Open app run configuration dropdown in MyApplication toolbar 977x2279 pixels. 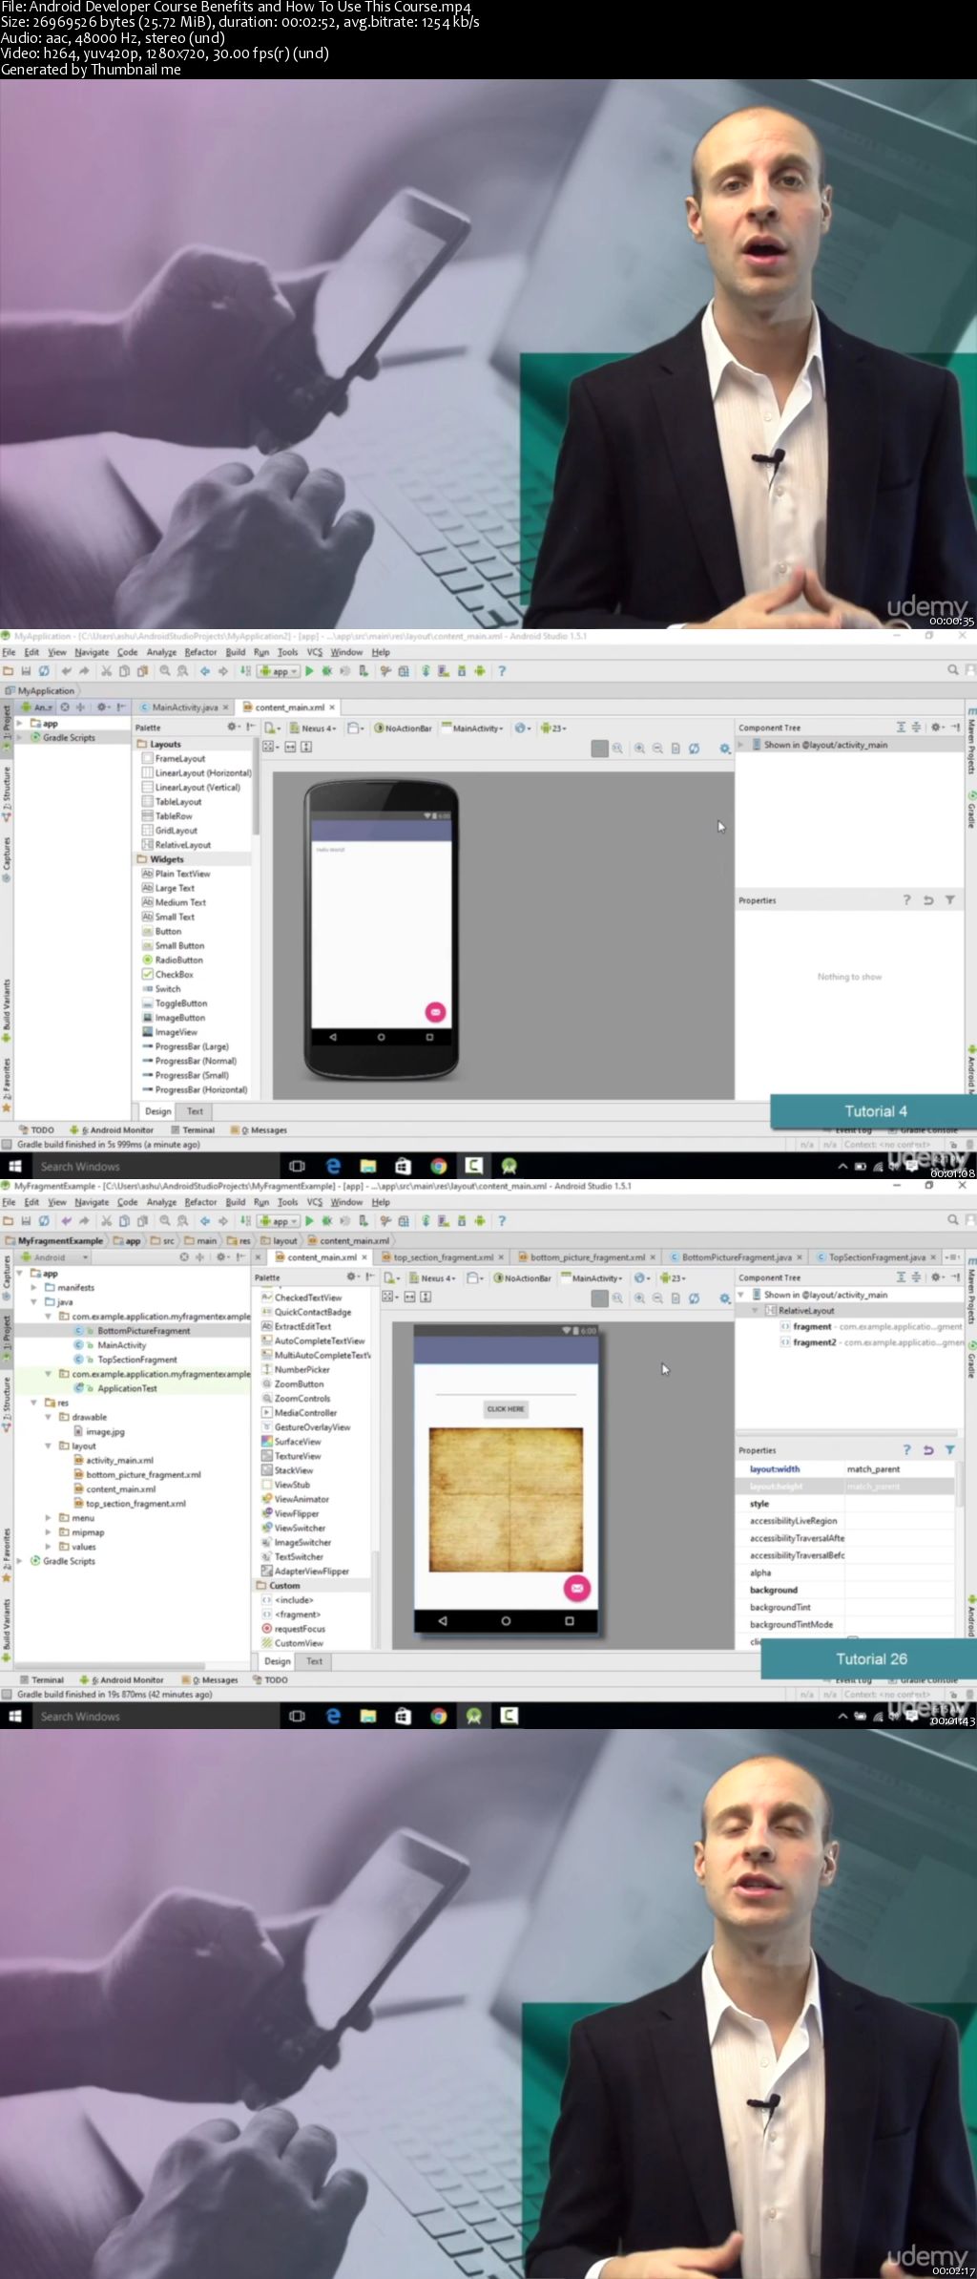coord(281,671)
